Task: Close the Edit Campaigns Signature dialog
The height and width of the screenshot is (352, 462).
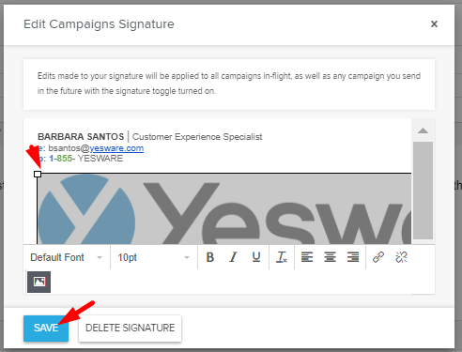Action: pos(434,23)
